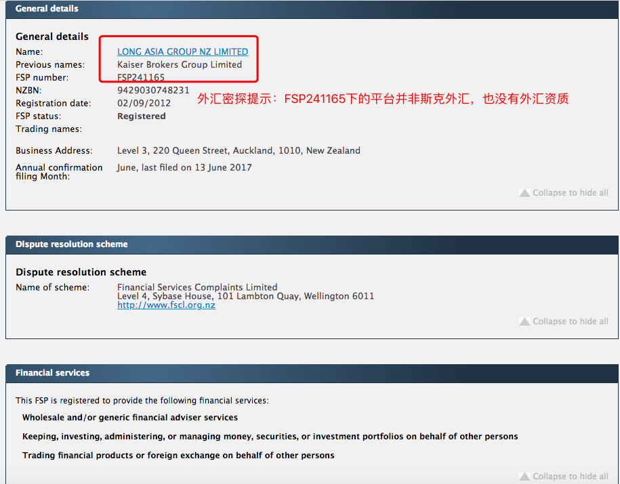Screen dimensions: 620x484
Task: Click the General details dark header bar
Action: (x=312, y=9)
